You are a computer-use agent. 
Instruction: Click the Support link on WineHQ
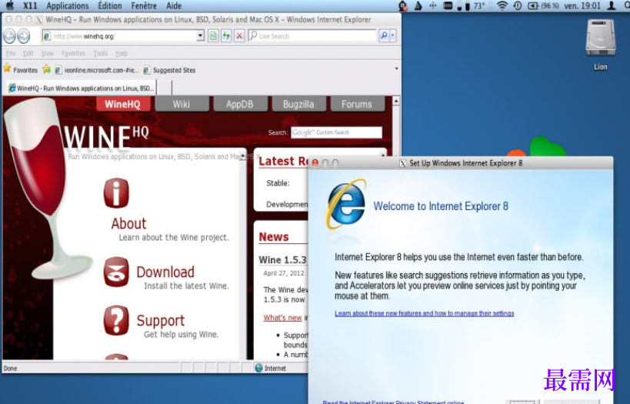pos(160,321)
